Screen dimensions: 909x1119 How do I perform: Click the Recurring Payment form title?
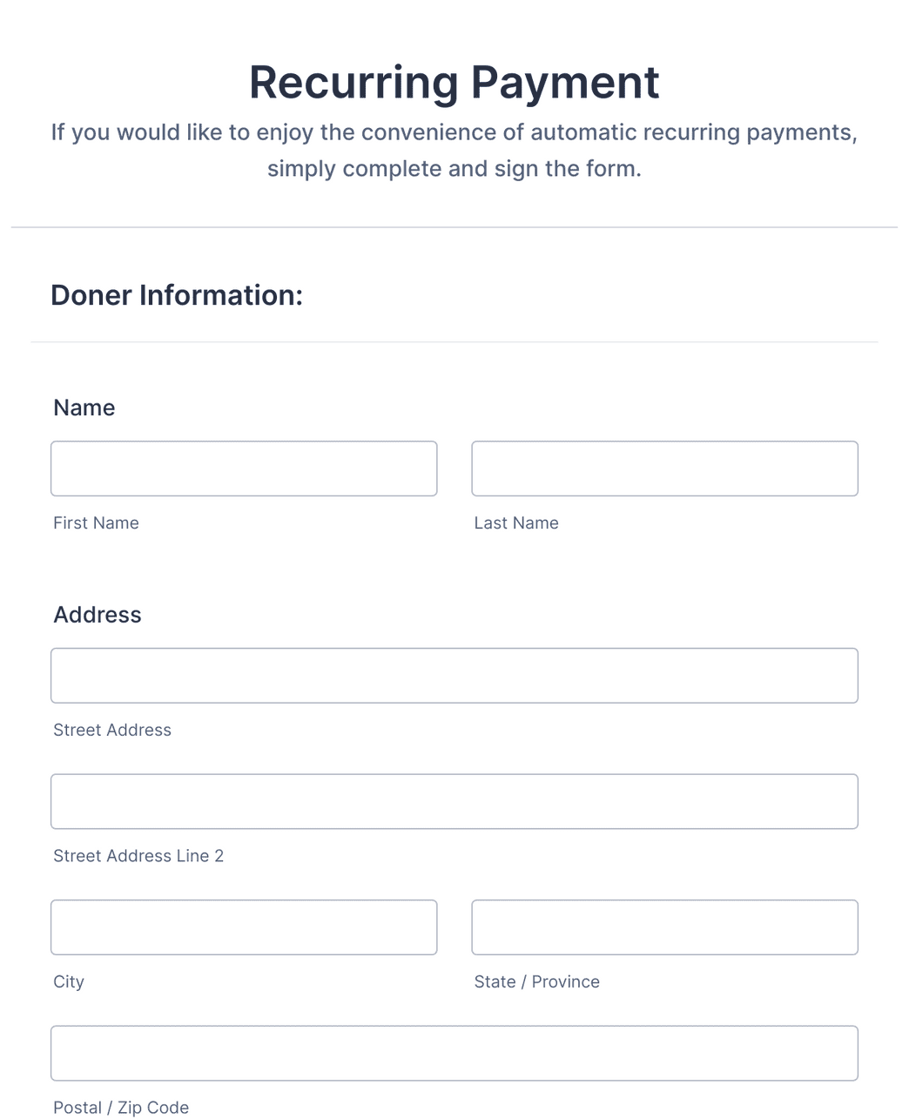(454, 83)
